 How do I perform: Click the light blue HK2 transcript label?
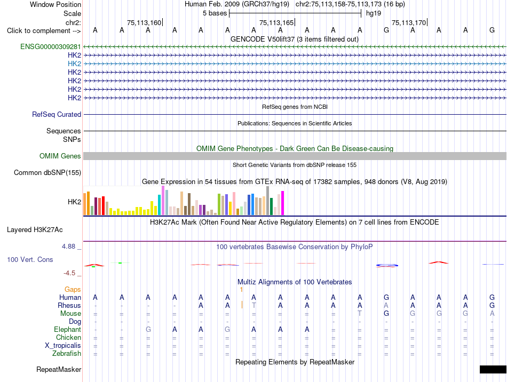coord(74,63)
